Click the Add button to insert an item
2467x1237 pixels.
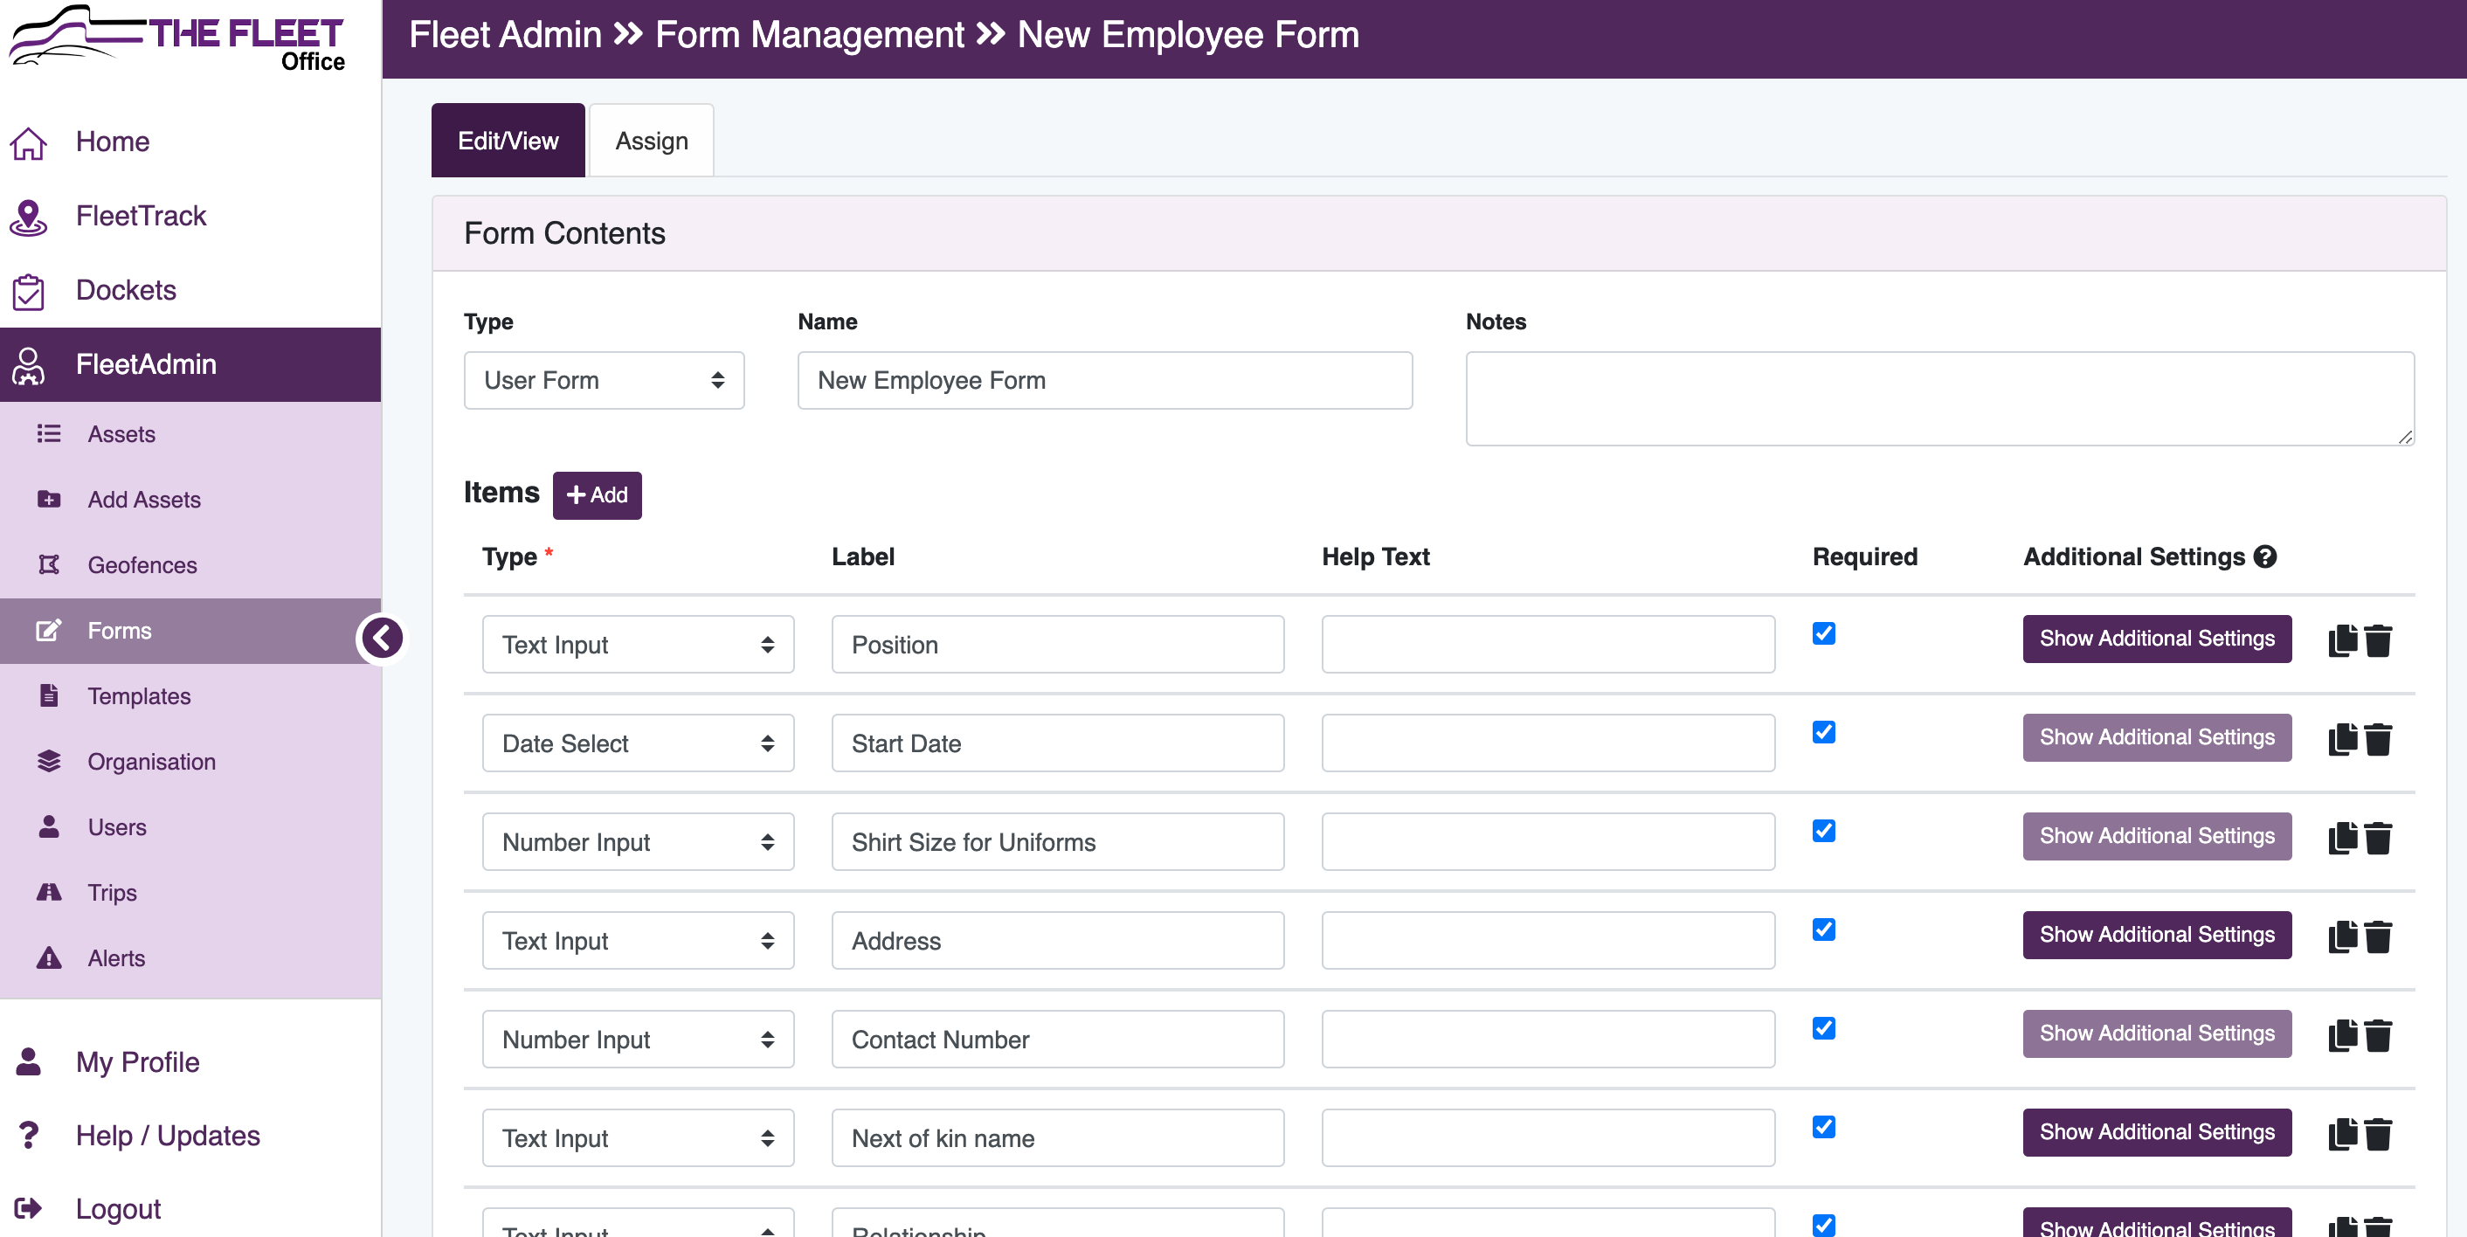pos(597,495)
